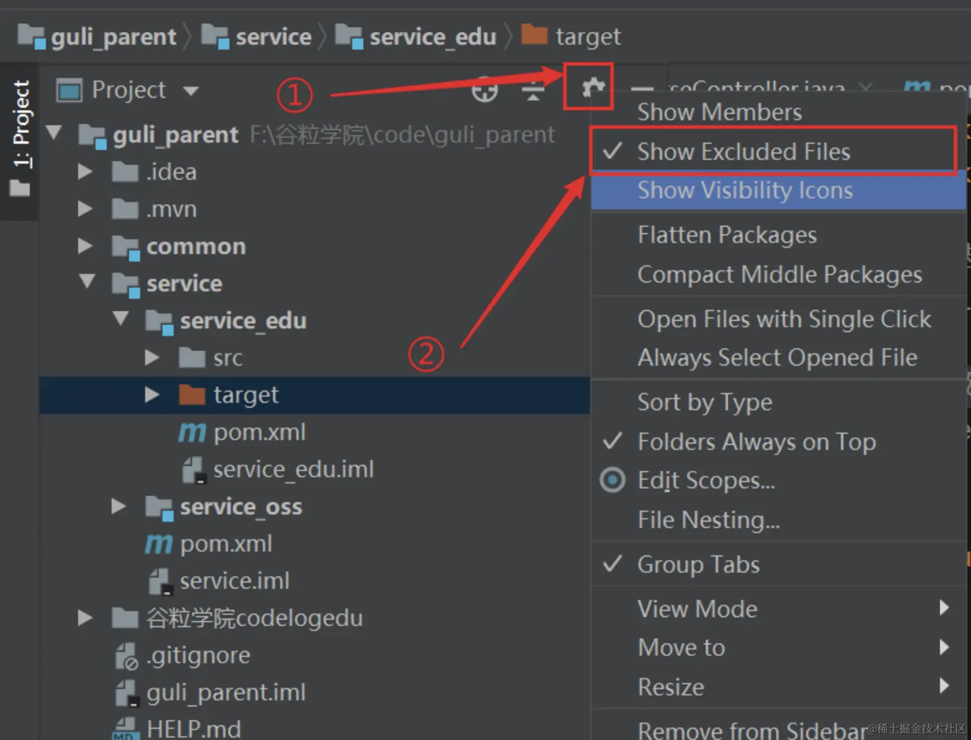Viewport: 971px width, 740px height.
Task: Open the Project view dropdown arrow
Action: coord(191,91)
